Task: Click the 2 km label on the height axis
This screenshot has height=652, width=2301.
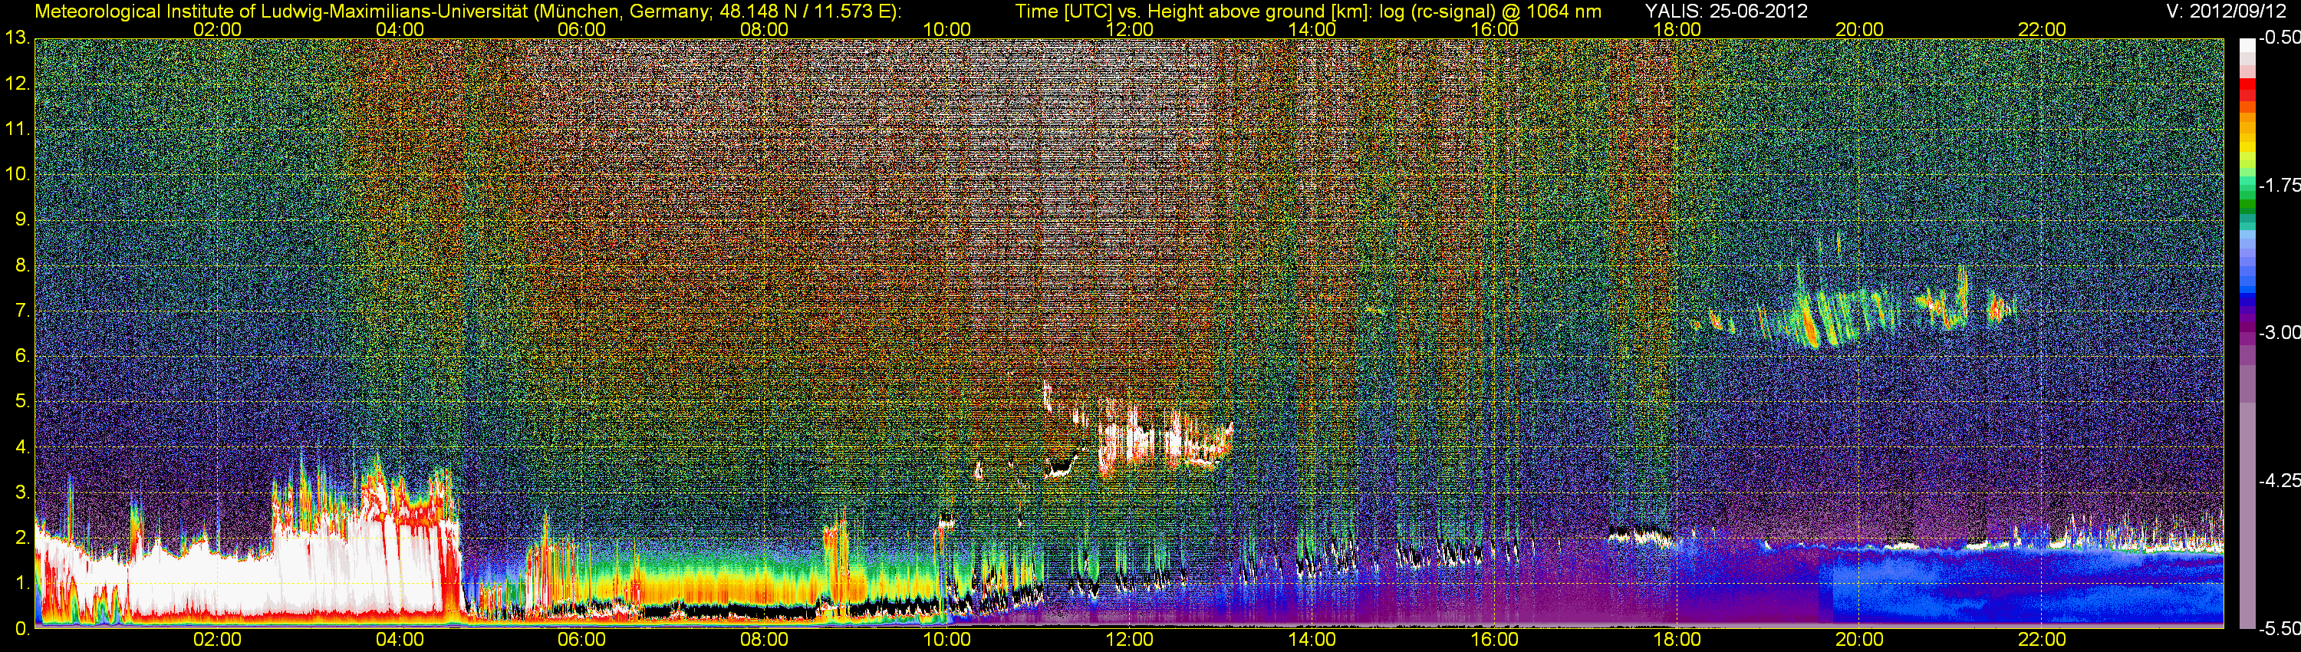Action: click(22, 538)
